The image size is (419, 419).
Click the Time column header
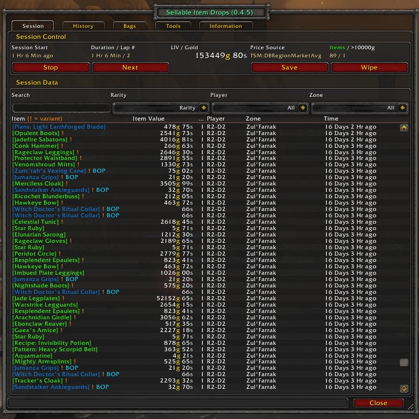[331, 119]
